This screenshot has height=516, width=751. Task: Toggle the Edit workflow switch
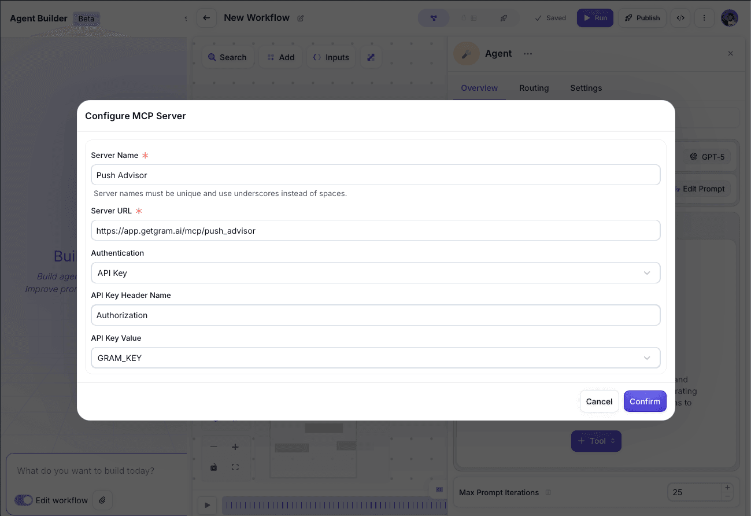pos(22,500)
